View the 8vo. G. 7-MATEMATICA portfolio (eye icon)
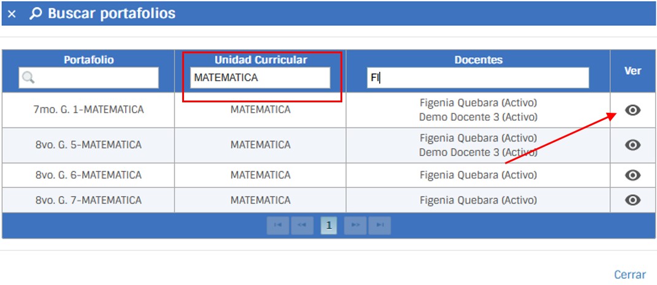657x285 pixels. [x=632, y=200]
